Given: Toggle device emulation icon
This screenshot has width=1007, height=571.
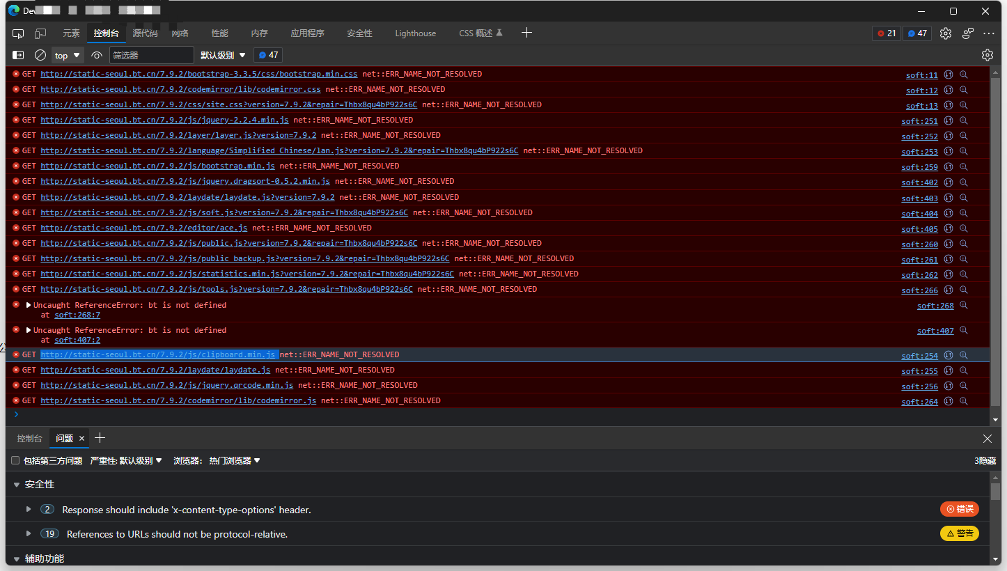Looking at the screenshot, I should tap(40, 33).
